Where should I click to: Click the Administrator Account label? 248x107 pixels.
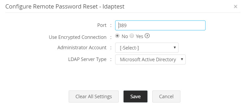[x=82, y=48]
